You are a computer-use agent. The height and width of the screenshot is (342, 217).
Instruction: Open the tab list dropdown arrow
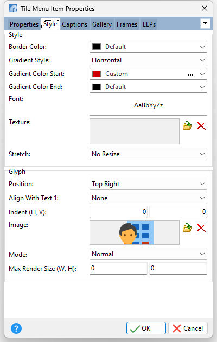(x=205, y=23)
